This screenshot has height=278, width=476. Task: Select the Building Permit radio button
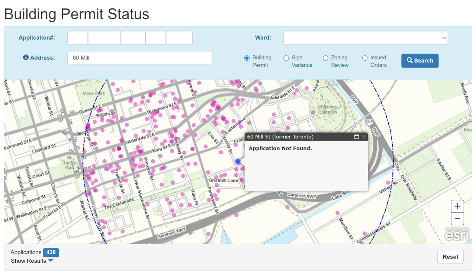[247, 58]
